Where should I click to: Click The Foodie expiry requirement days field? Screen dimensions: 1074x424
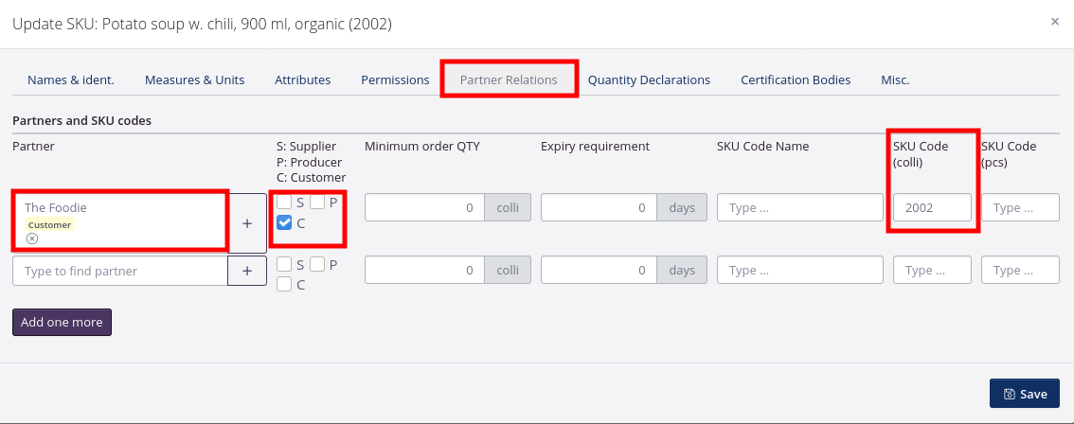click(600, 207)
